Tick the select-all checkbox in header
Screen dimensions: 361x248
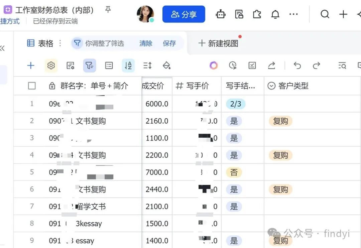point(32,86)
